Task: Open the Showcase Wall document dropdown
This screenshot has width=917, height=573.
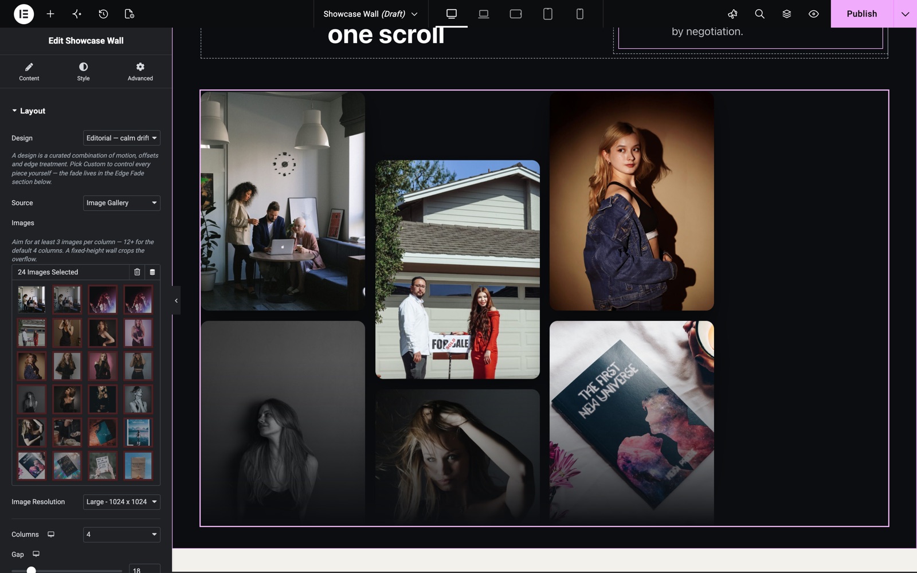Action: [370, 14]
